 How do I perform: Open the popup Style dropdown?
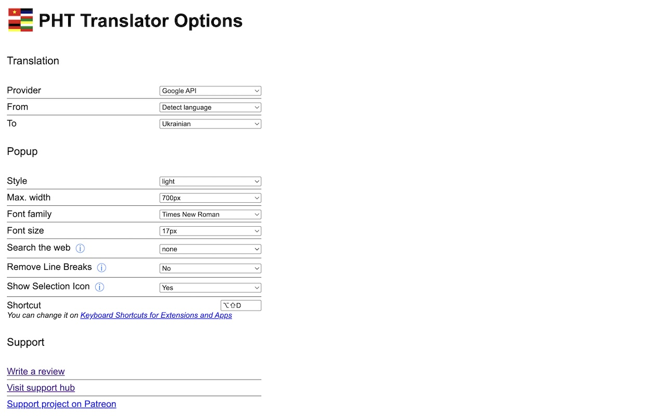pyautogui.click(x=210, y=181)
